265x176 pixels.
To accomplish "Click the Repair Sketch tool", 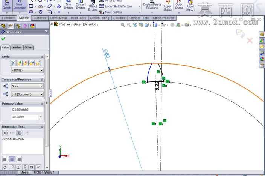I will pos(168,6).
